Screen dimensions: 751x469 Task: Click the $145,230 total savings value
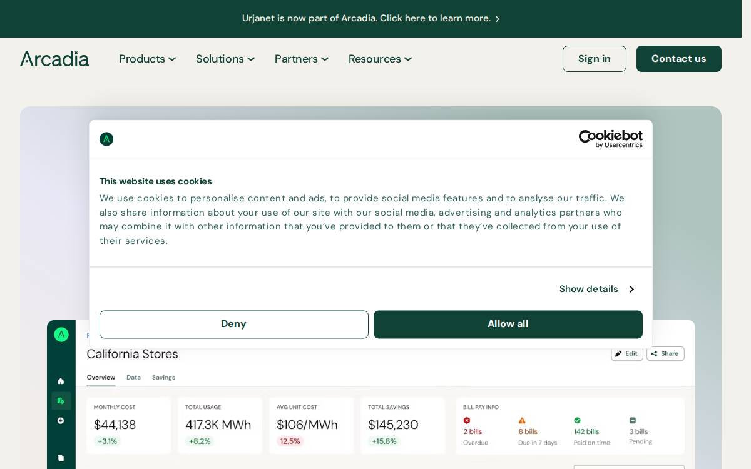pos(393,425)
